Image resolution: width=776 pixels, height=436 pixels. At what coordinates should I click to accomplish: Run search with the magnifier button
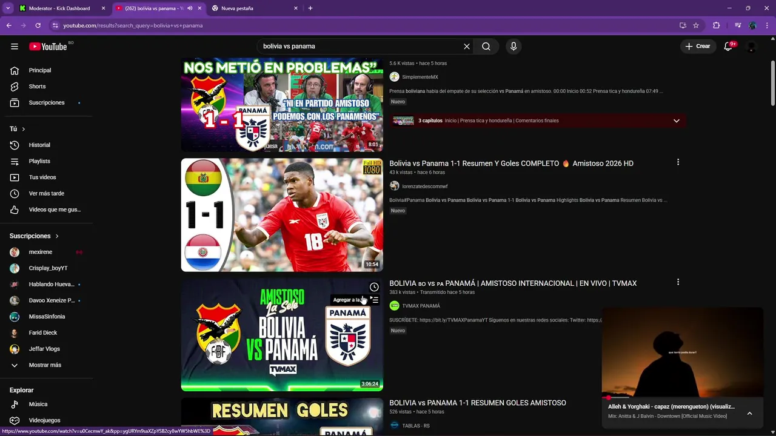(x=486, y=46)
